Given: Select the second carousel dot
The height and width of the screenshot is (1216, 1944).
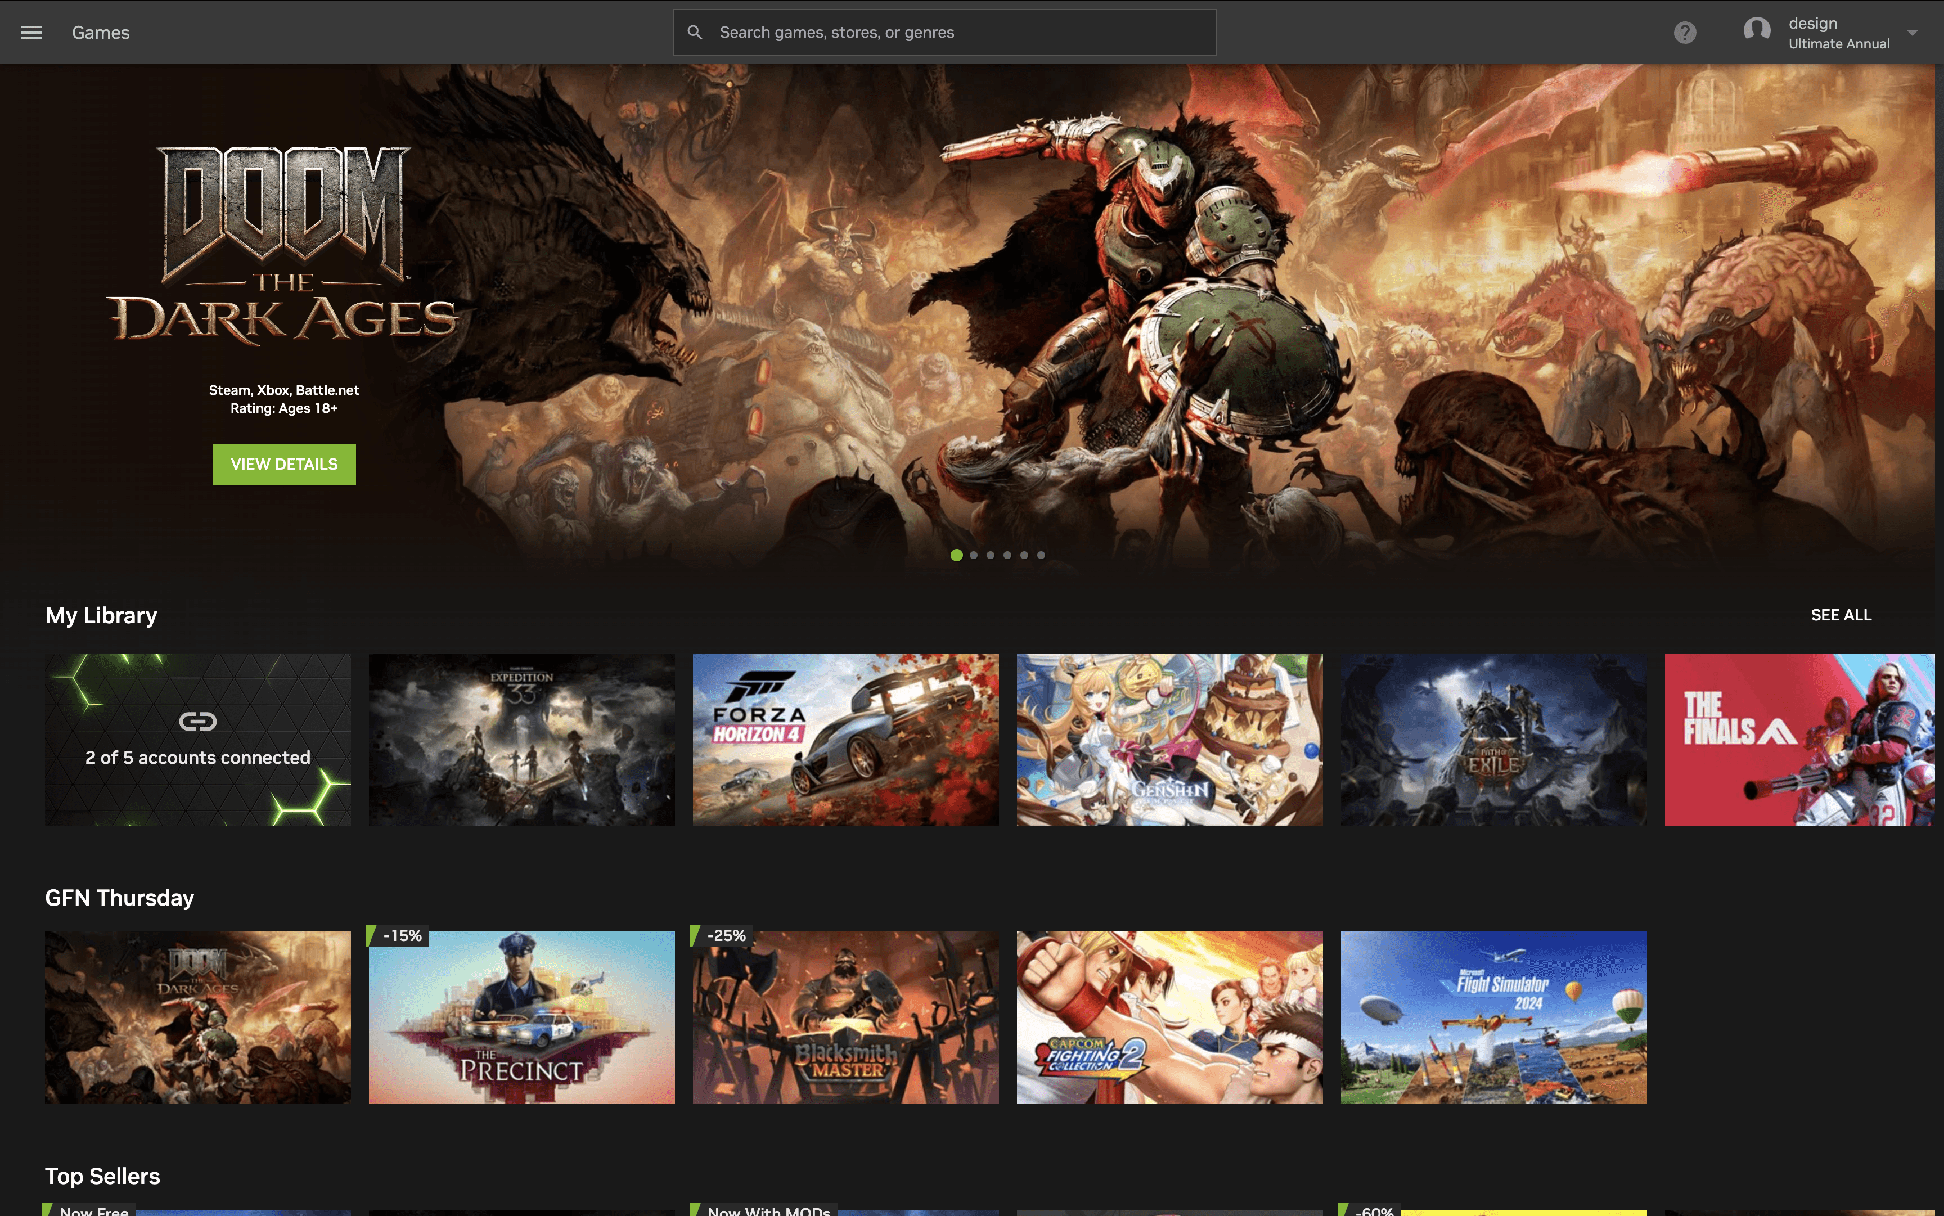Looking at the screenshot, I should [x=973, y=555].
